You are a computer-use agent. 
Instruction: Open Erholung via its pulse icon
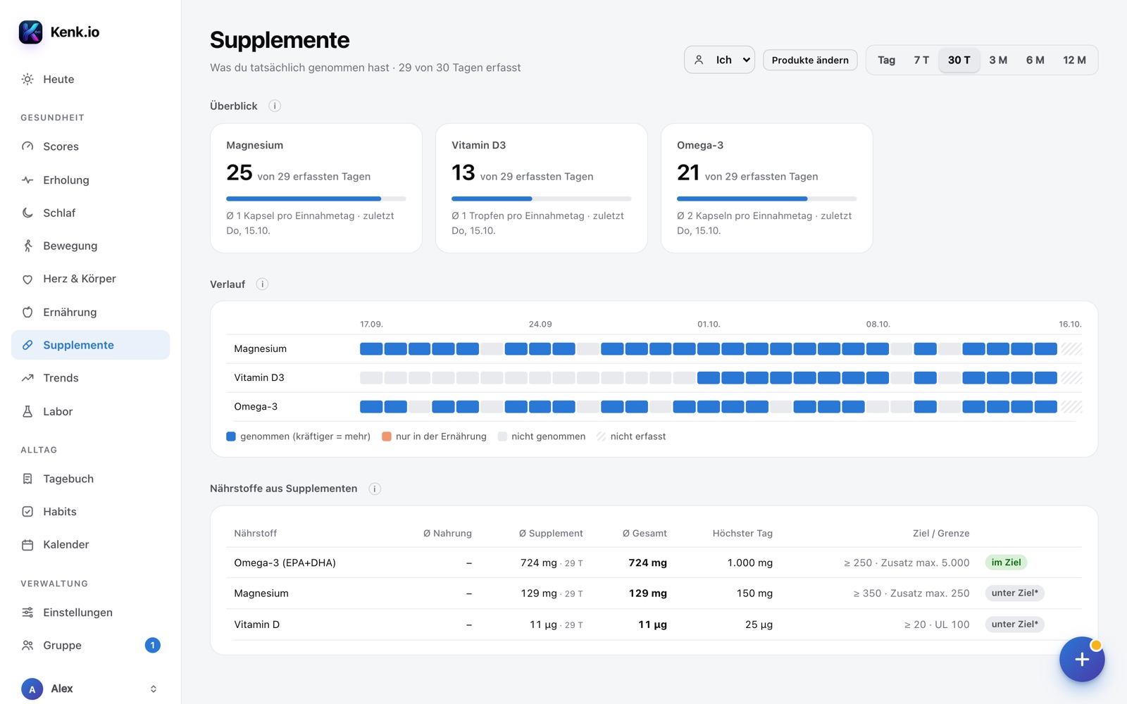click(27, 180)
